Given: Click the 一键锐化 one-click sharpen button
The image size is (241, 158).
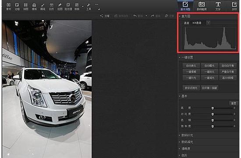Looking at the screenshot, I should pyautogui.click(x=209, y=72).
